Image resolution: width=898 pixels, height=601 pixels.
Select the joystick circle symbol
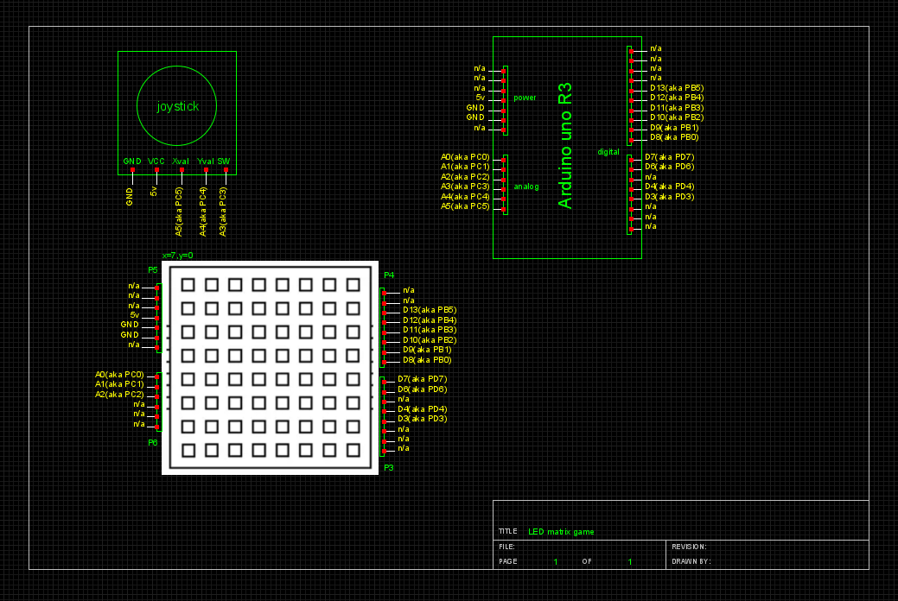click(x=177, y=105)
